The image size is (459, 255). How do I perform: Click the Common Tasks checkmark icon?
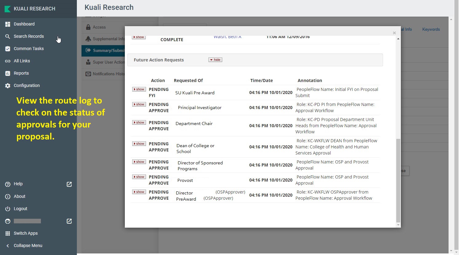(x=8, y=49)
